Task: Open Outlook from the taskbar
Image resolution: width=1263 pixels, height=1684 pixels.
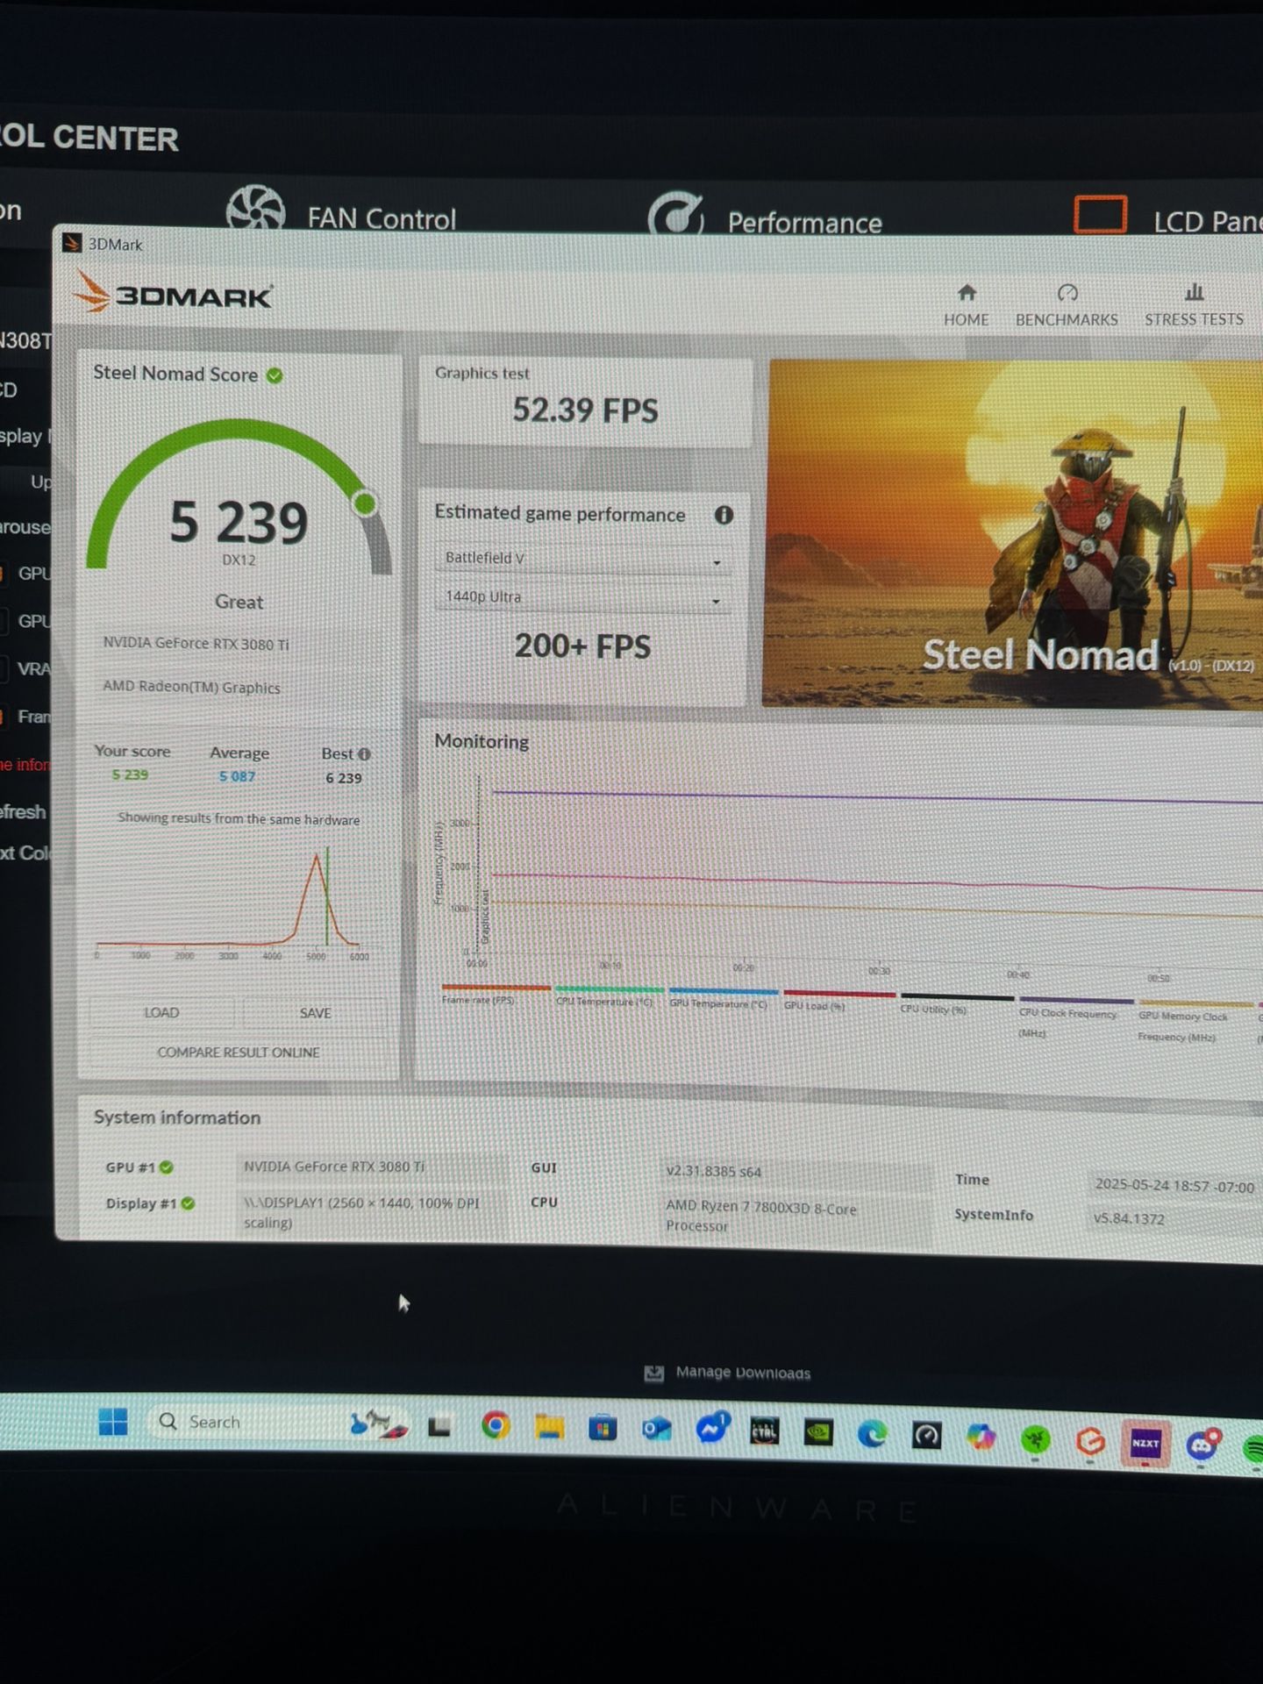Action: point(656,1431)
